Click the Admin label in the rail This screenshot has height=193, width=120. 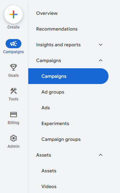click(13, 146)
